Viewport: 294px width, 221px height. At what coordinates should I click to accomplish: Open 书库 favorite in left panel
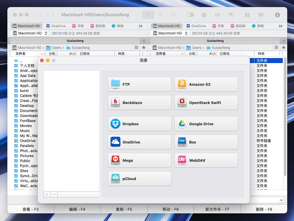pos(78,26)
